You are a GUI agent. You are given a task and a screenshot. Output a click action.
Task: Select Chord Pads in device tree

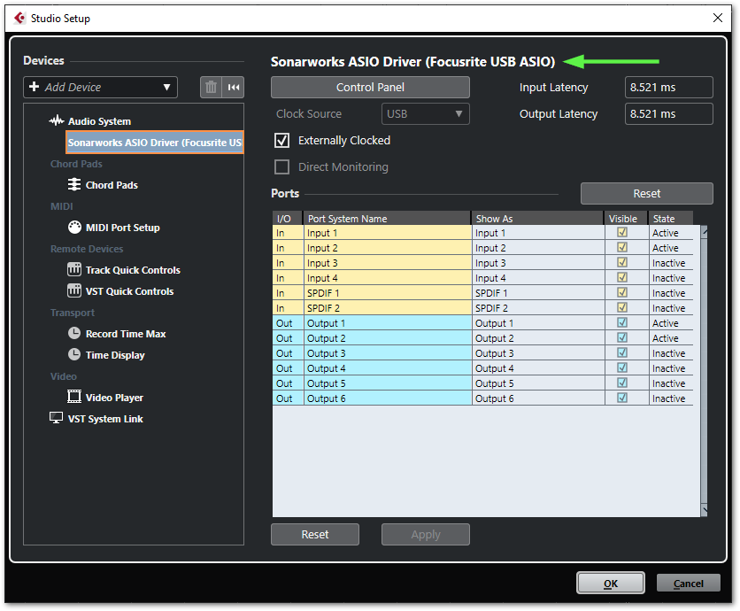pyautogui.click(x=112, y=185)
